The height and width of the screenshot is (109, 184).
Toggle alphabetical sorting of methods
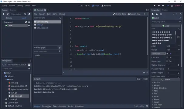point(60,48)
